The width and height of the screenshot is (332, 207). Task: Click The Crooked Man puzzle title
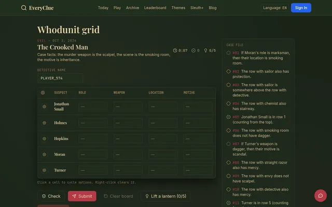(x=63, y=47)
